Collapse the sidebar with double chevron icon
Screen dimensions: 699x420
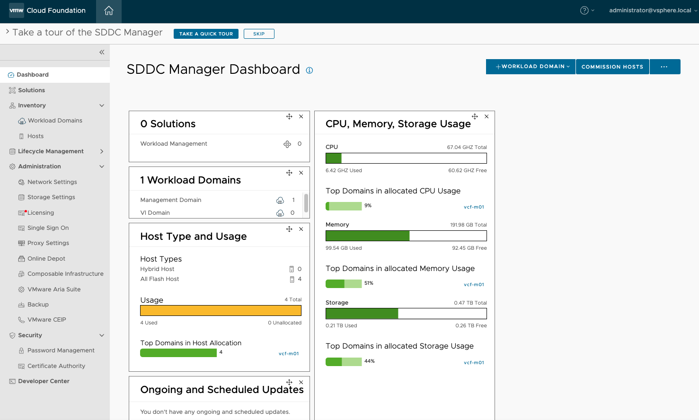tap(102, 52)
